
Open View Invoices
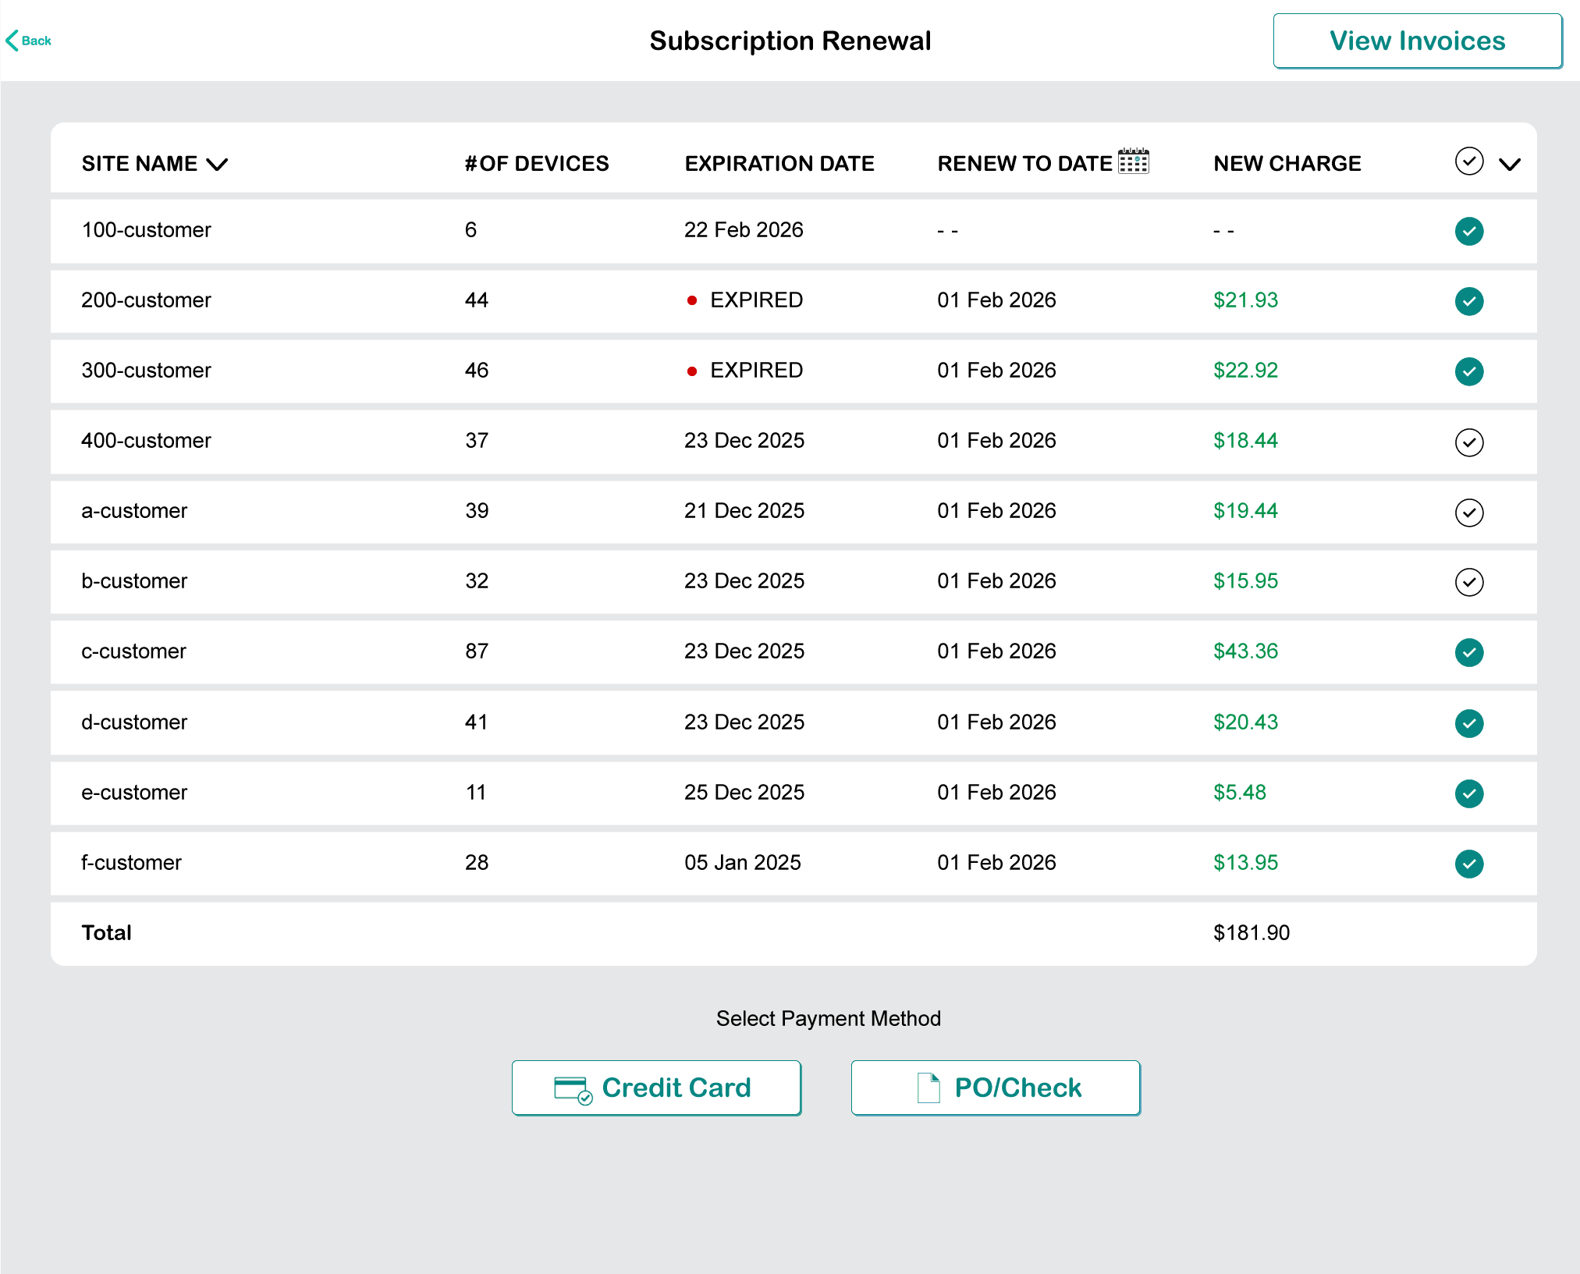(x=1417, y=41)
